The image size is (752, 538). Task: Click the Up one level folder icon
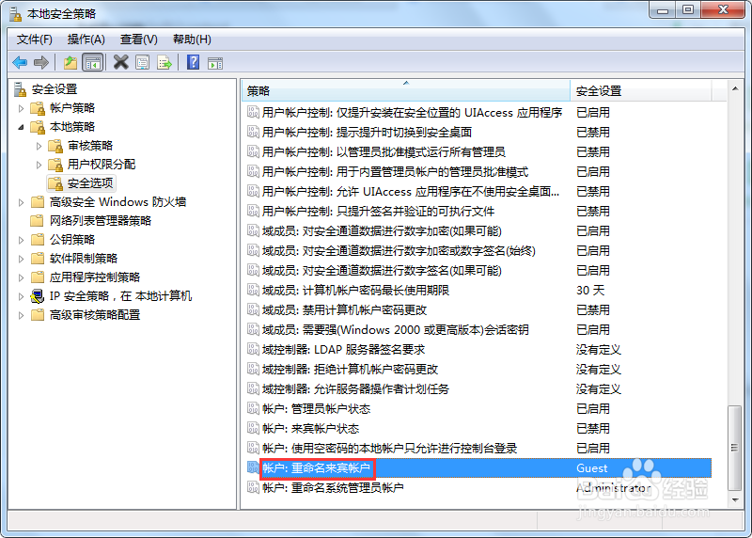click(x=70, y=62)
